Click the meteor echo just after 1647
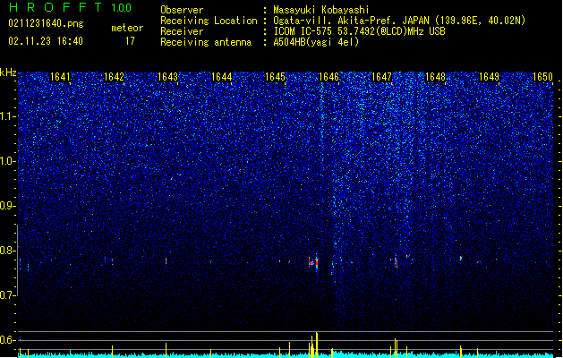The image size is (563, 358). pyautogui.click(x=396, y=261)
